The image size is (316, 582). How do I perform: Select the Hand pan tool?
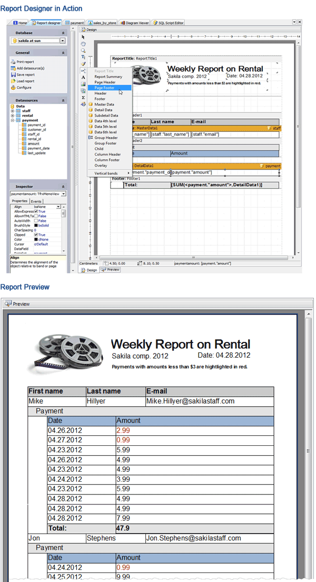83,44
